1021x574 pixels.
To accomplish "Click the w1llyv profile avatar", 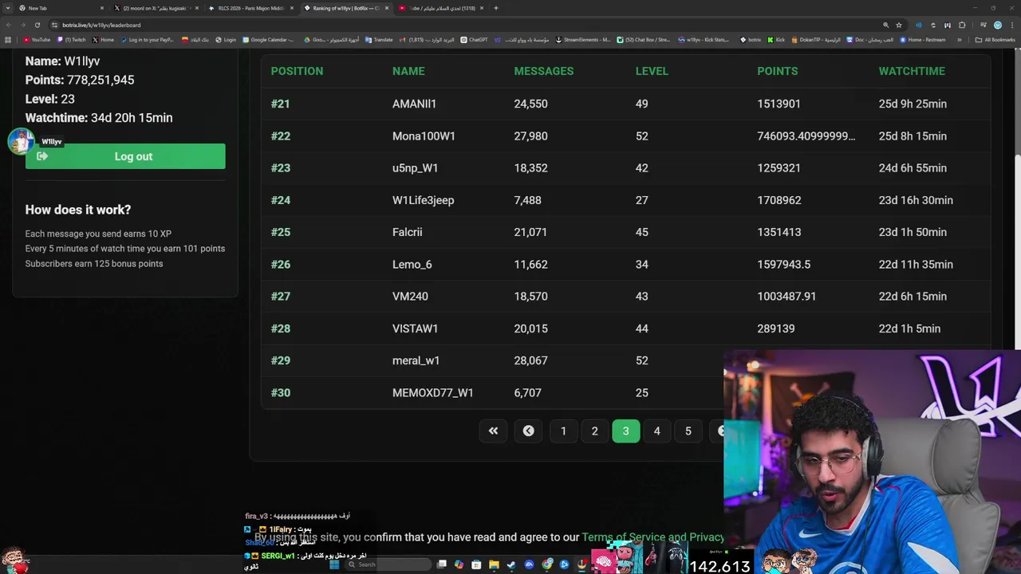I will tap(21, 141).
